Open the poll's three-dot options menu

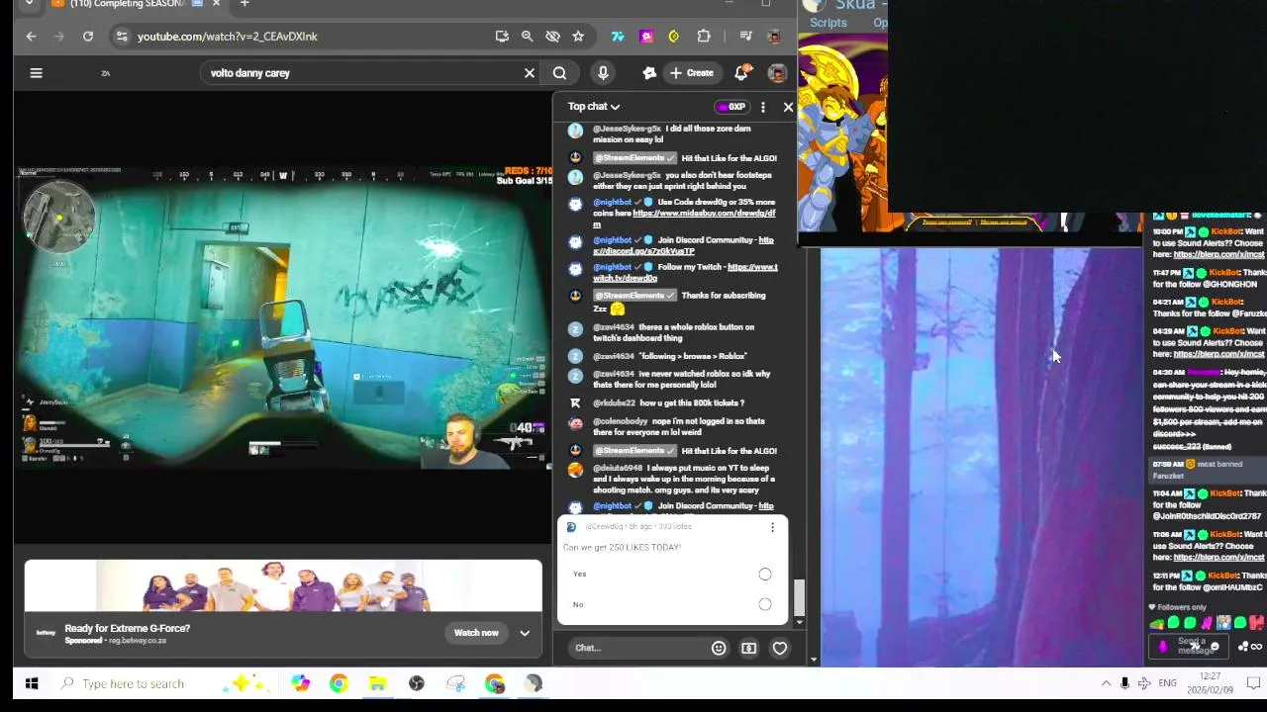(x=772, y=527)
